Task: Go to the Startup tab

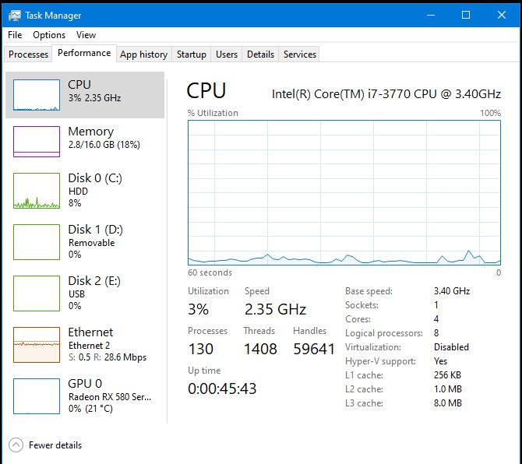Action: click(x=192, y=54)
